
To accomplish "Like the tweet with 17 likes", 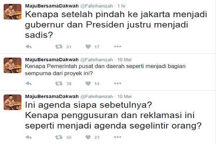I will tap(88, 46).
